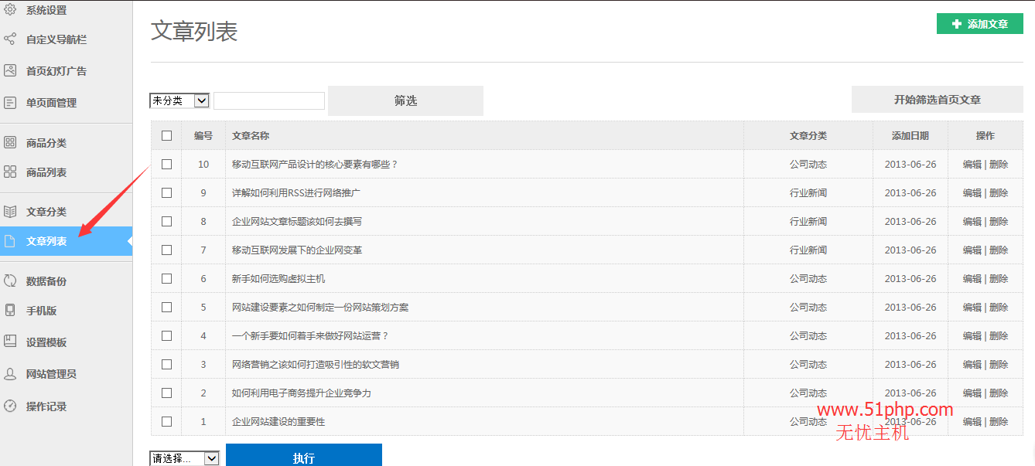This screenshot has width=1035, height=466.
Task: Click the 文章分类 book icon
Action: click(x=10, y=211)
